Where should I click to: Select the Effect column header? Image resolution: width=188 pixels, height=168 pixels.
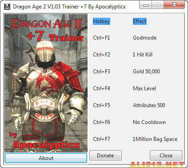[x=140, y=21]
